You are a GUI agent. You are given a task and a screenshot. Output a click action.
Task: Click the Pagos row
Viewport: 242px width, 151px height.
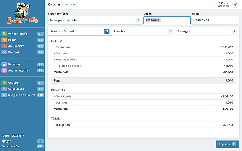(x=143, y=80)
